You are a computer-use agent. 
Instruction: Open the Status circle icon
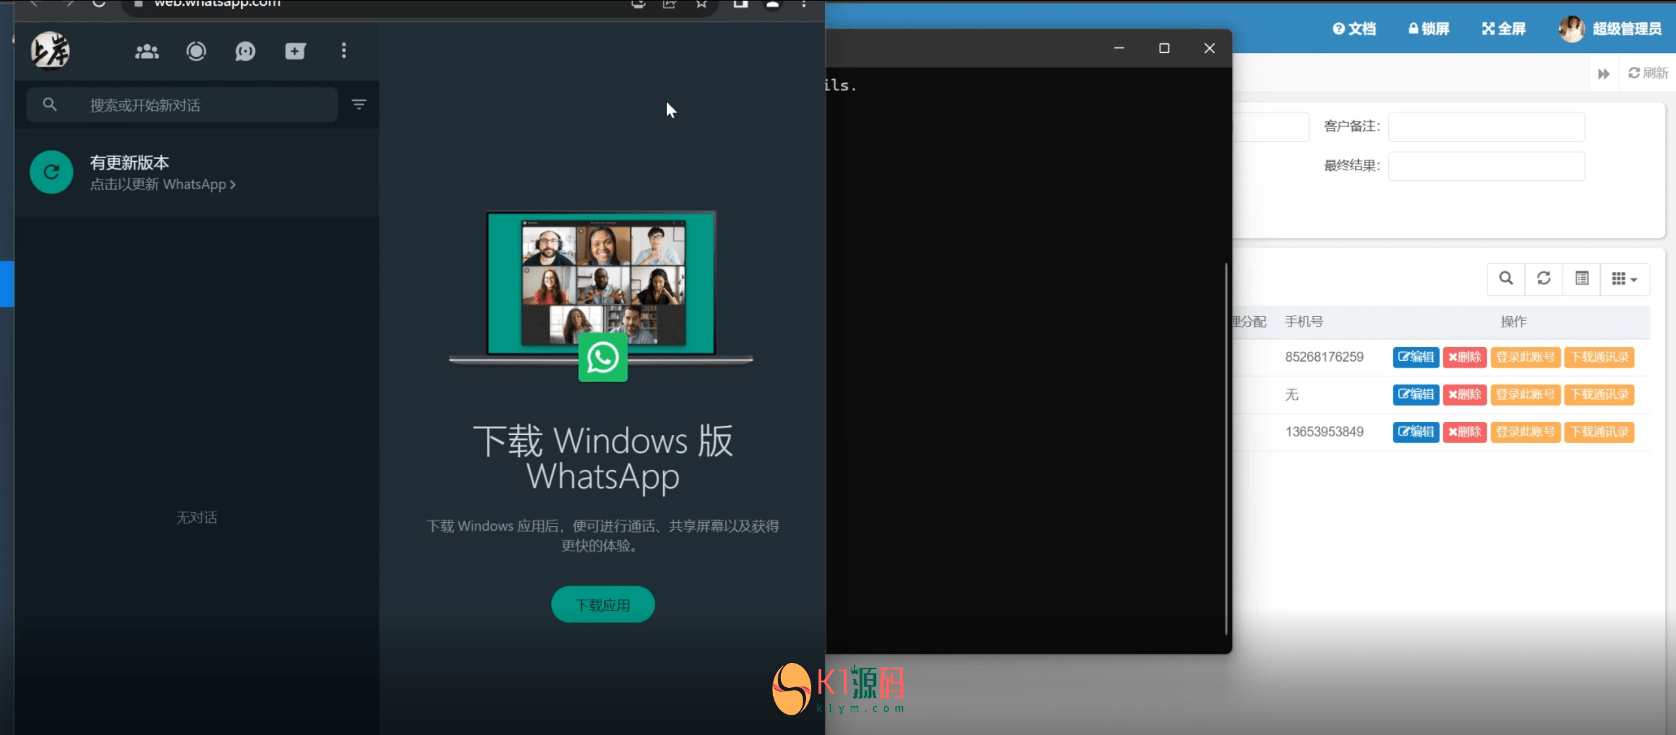click(196, 51)
